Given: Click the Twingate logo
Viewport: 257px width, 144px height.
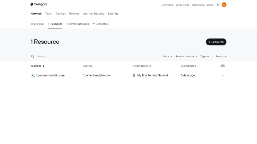Looking at the screenshot, I should tap(39, 4).
